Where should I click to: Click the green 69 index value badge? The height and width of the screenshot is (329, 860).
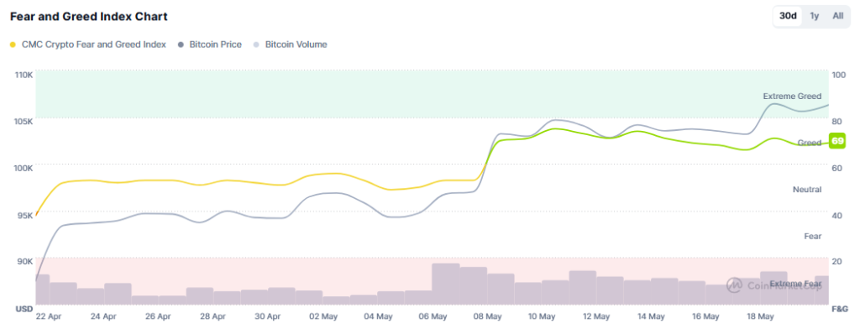(837, 141)
